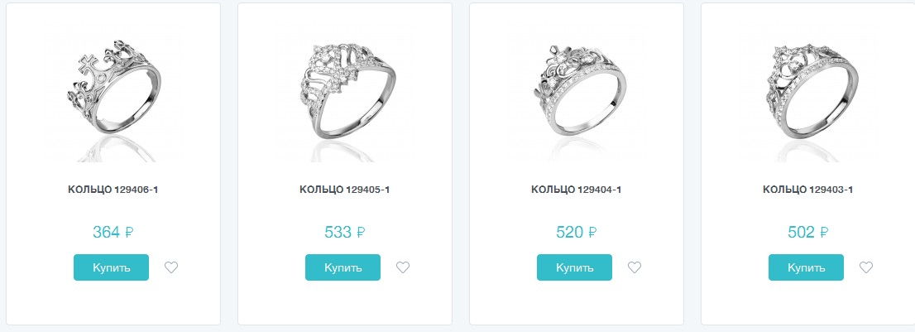915x332 pixels.
Task: Go to the КОЛЬЦО 129403-1 title link
Action: [807, 190]
